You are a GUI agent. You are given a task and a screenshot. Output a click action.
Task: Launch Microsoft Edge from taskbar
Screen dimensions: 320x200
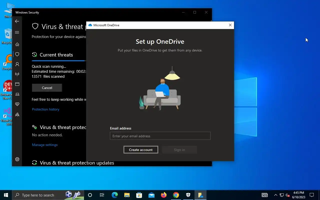tap(114, 195)
